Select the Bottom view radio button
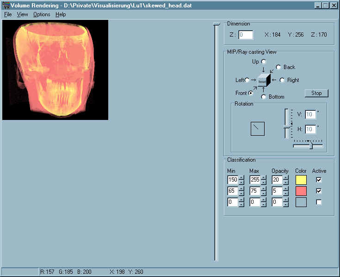The height and width of the screenshot is (277, 340). pyautogui.click(x=264, y=97)
